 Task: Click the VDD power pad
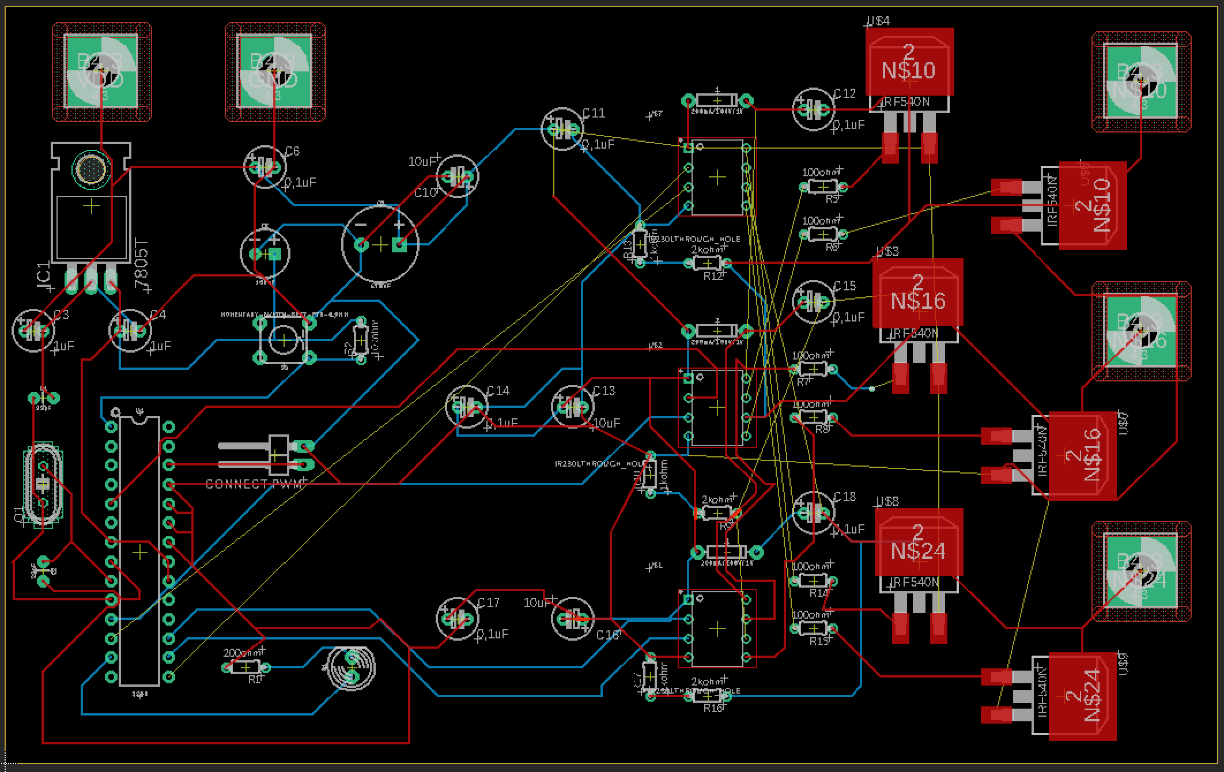coord(101,71)
